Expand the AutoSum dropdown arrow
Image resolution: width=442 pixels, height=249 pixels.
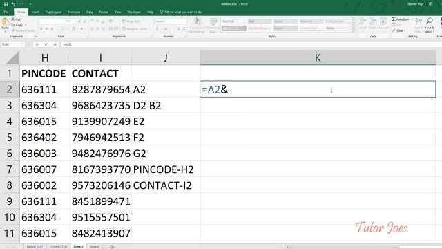[412, 19]
